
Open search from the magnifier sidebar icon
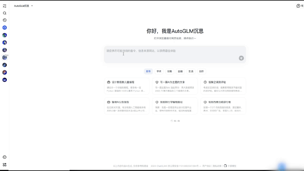[5, 13]
